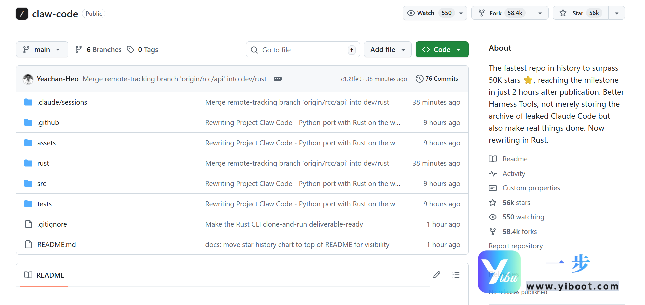Viewport: 645px width, 305px height.
Task: View the 6 Branches list
Action: pos(98,50)
